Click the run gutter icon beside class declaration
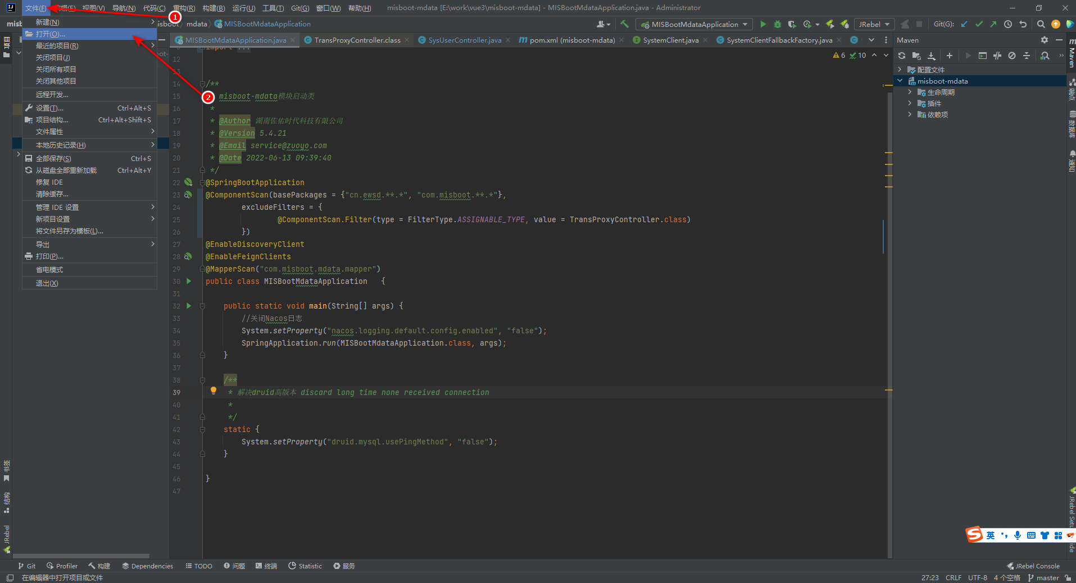Image resolution: width=1076 pixels, height=583 pixels. (x=189, y=281)
